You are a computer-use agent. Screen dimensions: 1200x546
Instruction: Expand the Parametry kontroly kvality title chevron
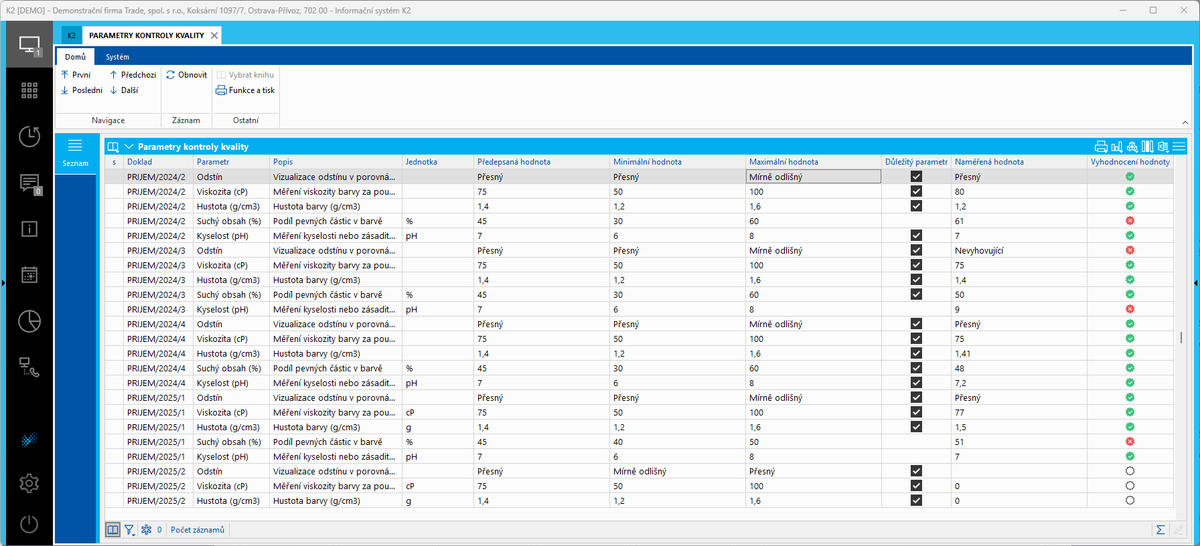pos(129,147)
